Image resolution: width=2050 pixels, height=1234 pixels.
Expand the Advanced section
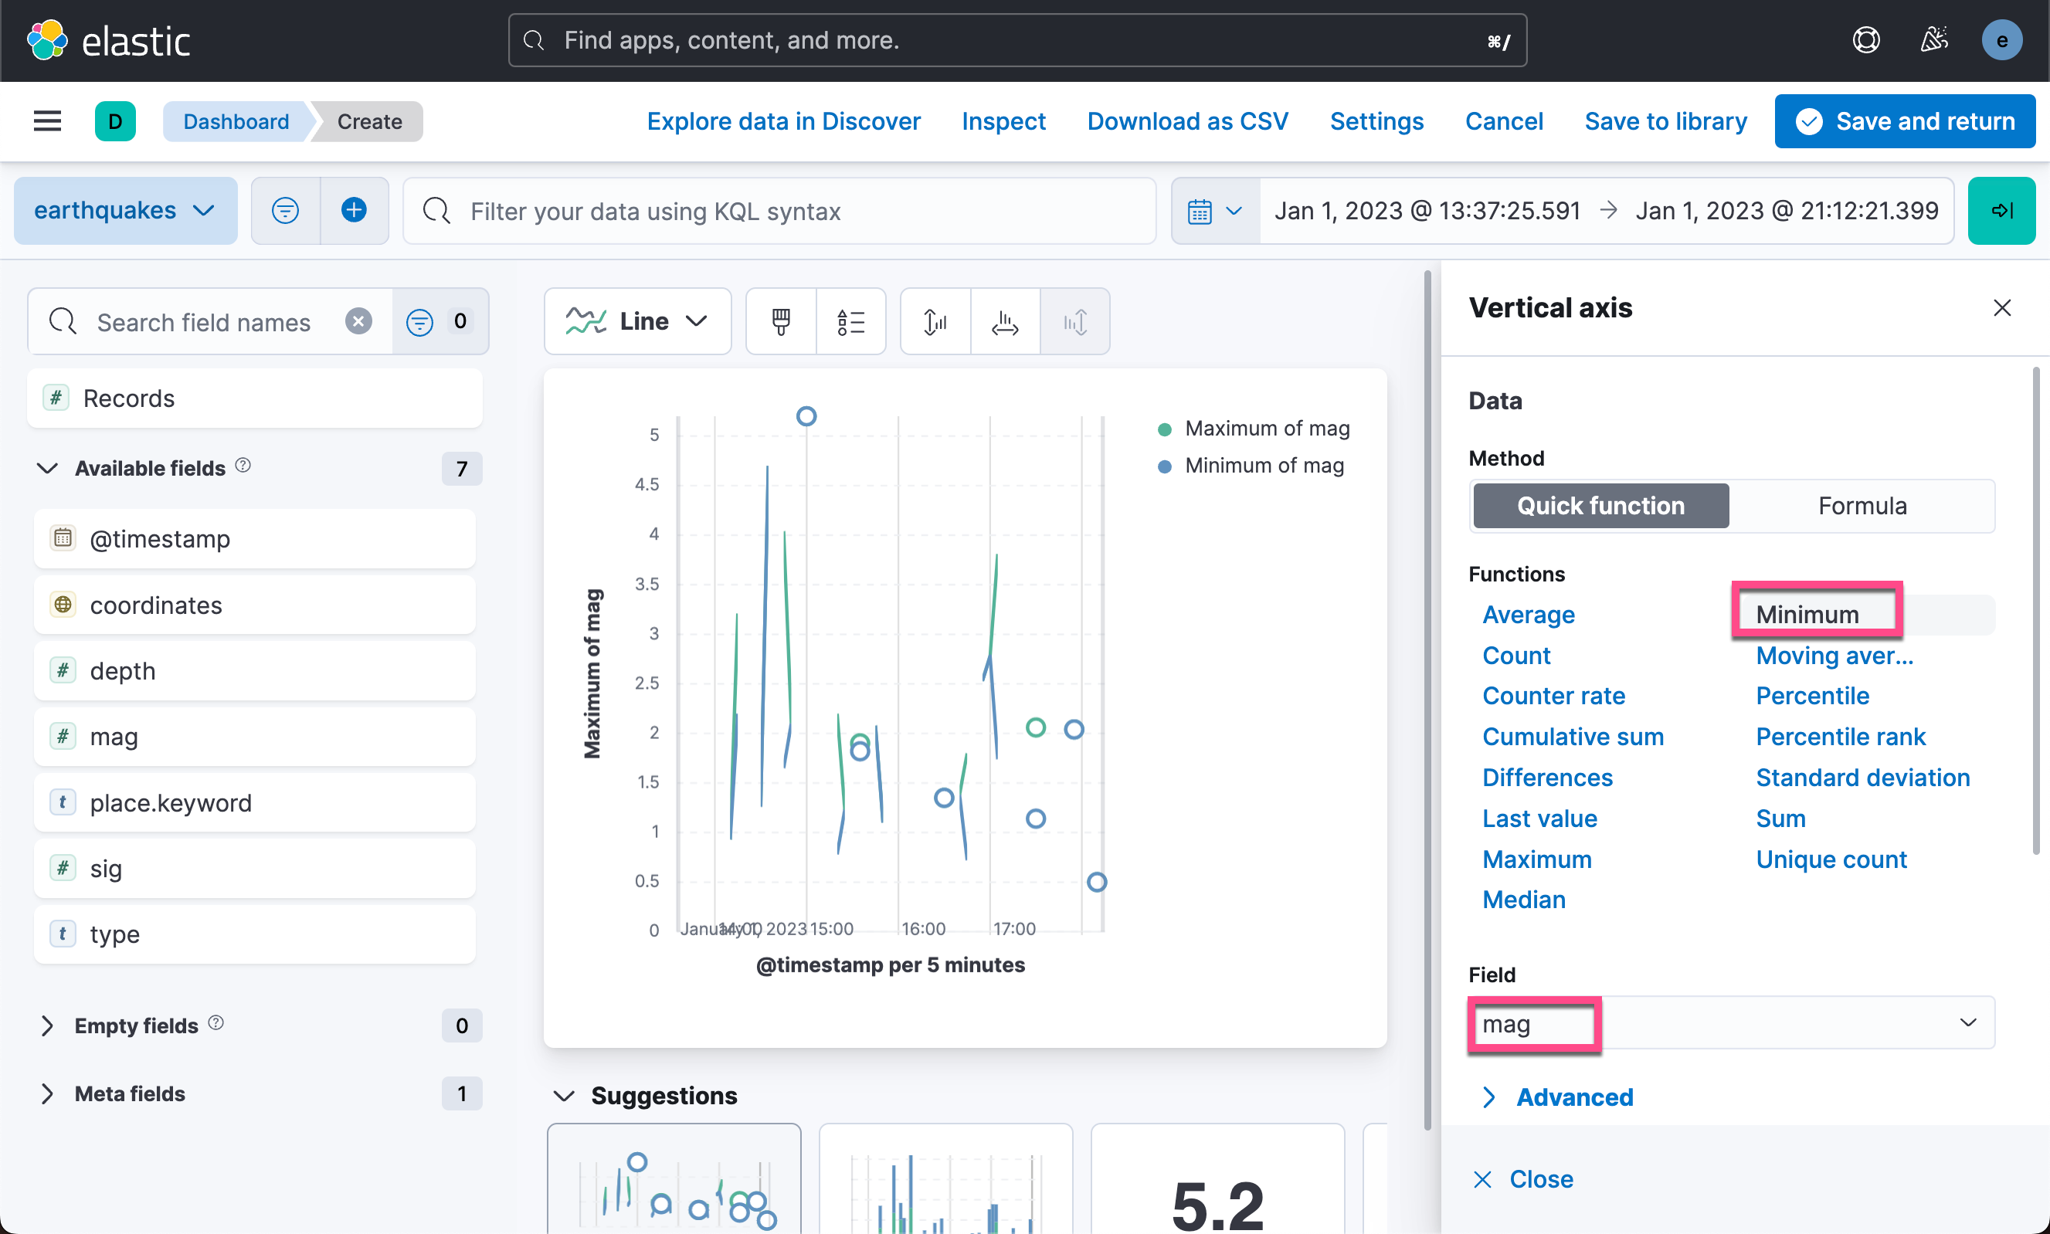1573,1097
